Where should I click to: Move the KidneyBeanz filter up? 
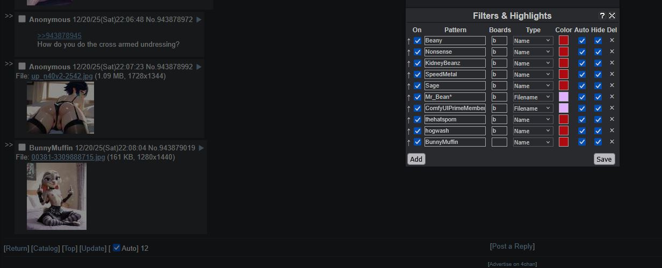point(409,63)
